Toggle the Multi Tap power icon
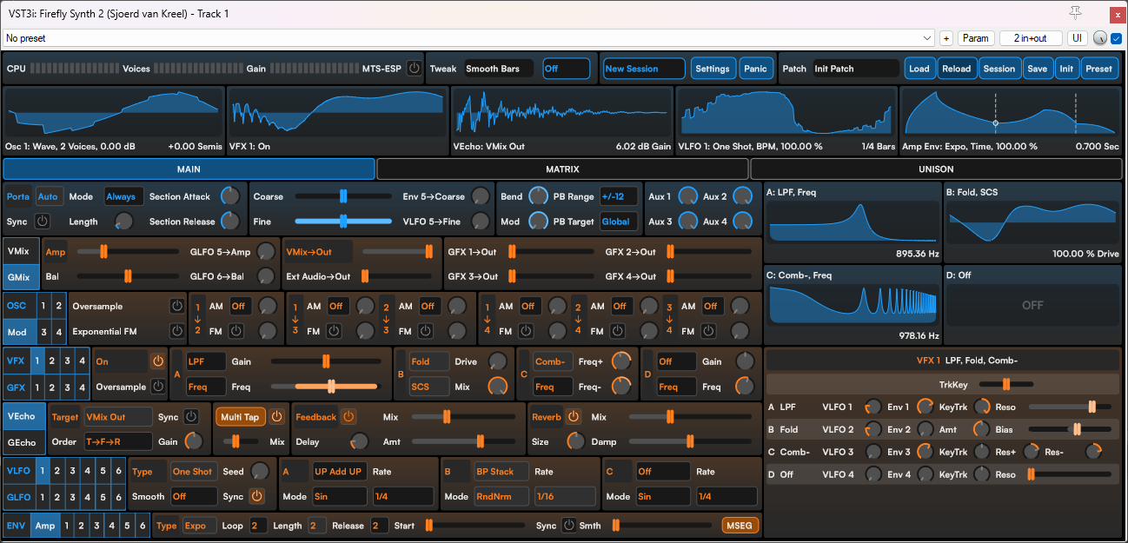This screenshot has width=1128, height=543. click(277, 416)
